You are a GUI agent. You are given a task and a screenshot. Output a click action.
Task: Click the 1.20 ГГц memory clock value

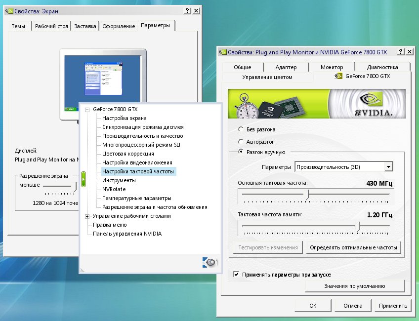(x=379, y=215)
